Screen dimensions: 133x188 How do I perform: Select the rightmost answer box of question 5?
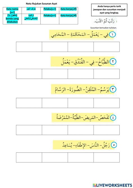pos(107,157)
